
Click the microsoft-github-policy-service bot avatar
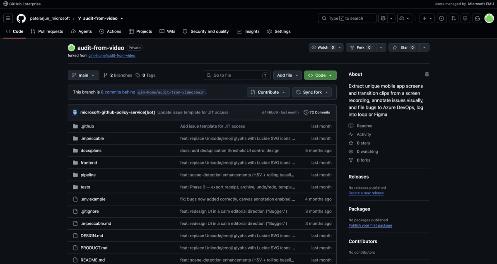tap(75, 112)
